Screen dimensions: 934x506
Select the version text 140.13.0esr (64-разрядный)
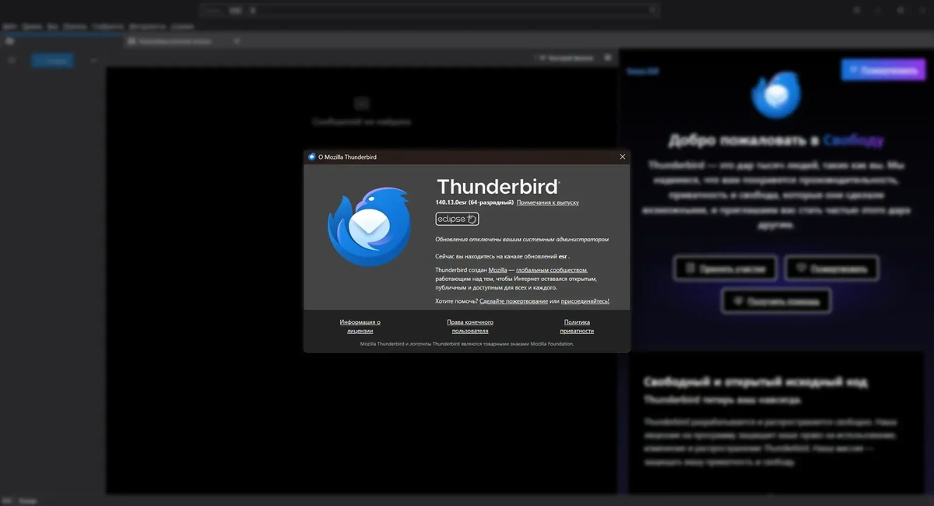point(475,202)
